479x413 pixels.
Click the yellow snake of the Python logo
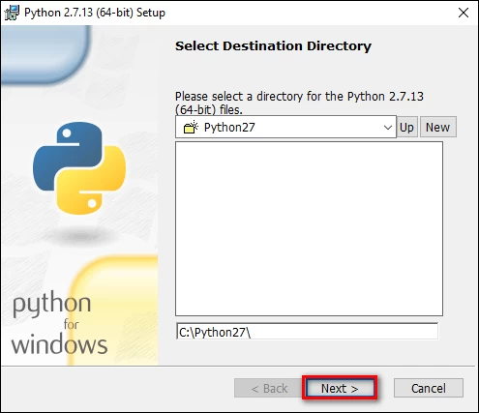point(91,181)
